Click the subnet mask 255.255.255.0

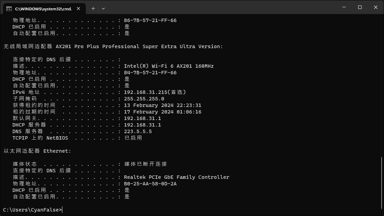click(x=144, y=99)
